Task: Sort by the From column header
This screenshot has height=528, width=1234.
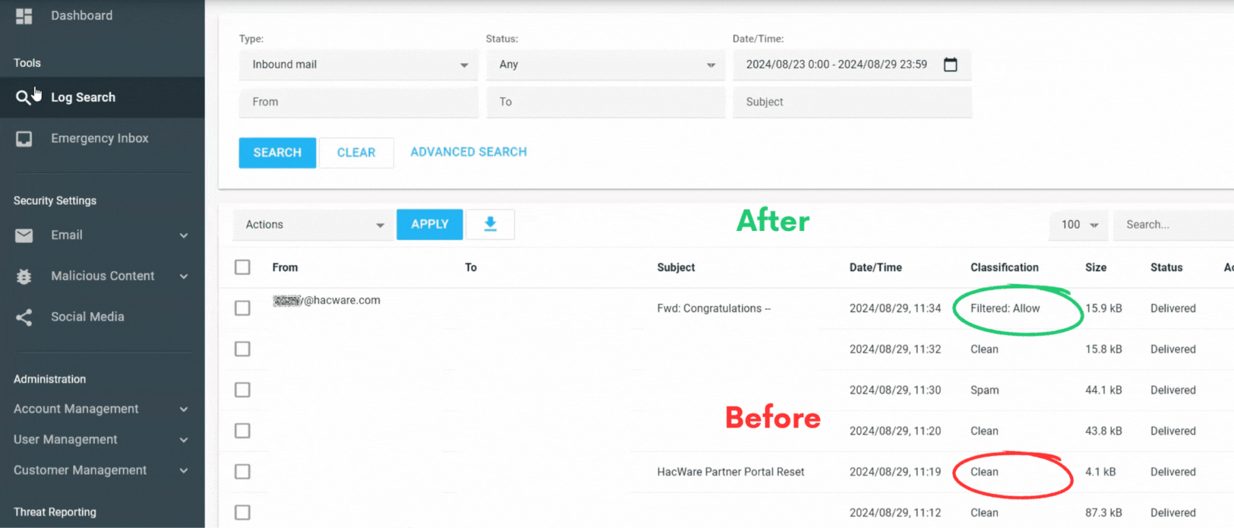Action: pyautogui.click(x=285, y=267)
